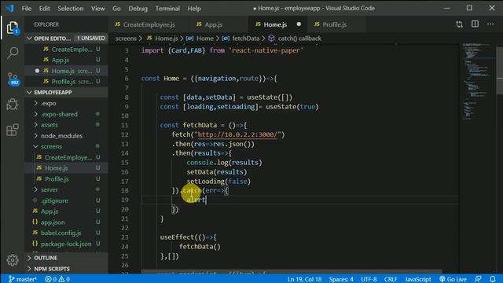The image size is (503, 283).
Task: Open Selection menu
Action: pyautogui.click(x=70, y=9)
